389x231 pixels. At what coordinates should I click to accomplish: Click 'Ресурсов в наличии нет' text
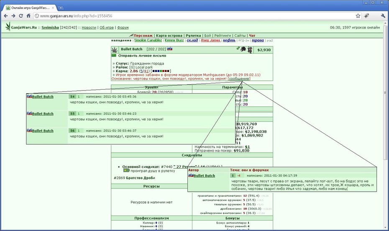[x=151, y=202]
